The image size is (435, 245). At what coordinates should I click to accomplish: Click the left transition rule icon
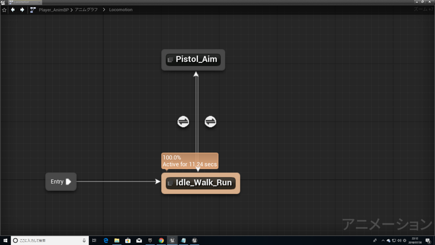[183, 122]
